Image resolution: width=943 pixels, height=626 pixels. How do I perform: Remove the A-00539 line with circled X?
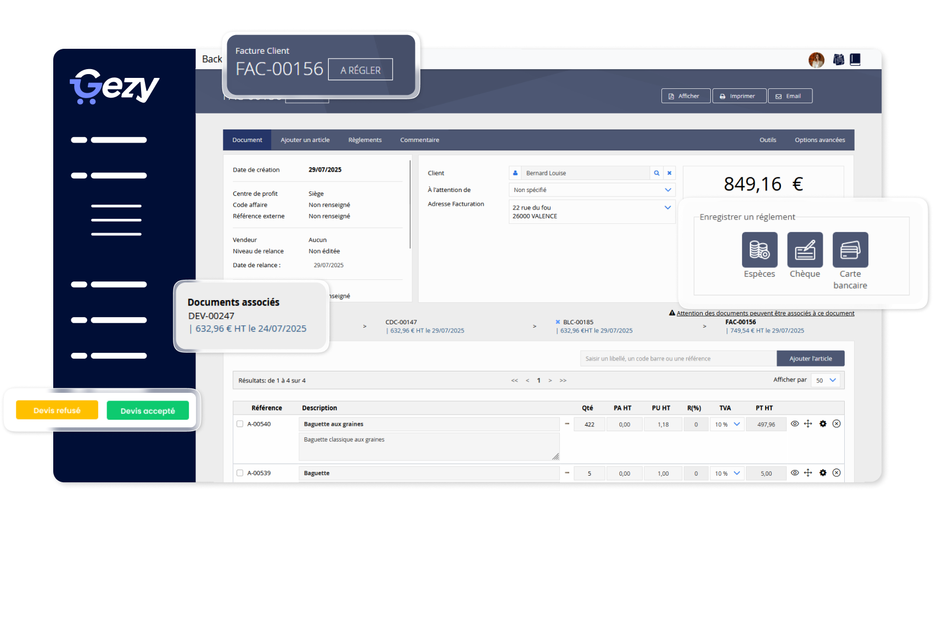(x=837, y=472)
